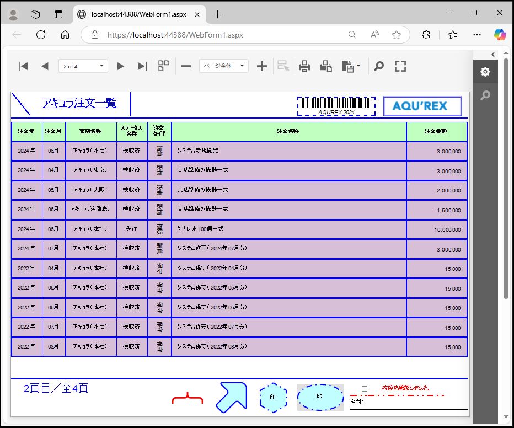Screen dimensions: 514x428
Task: Collapse the right side panel chevron
Action: click(493, 54)
